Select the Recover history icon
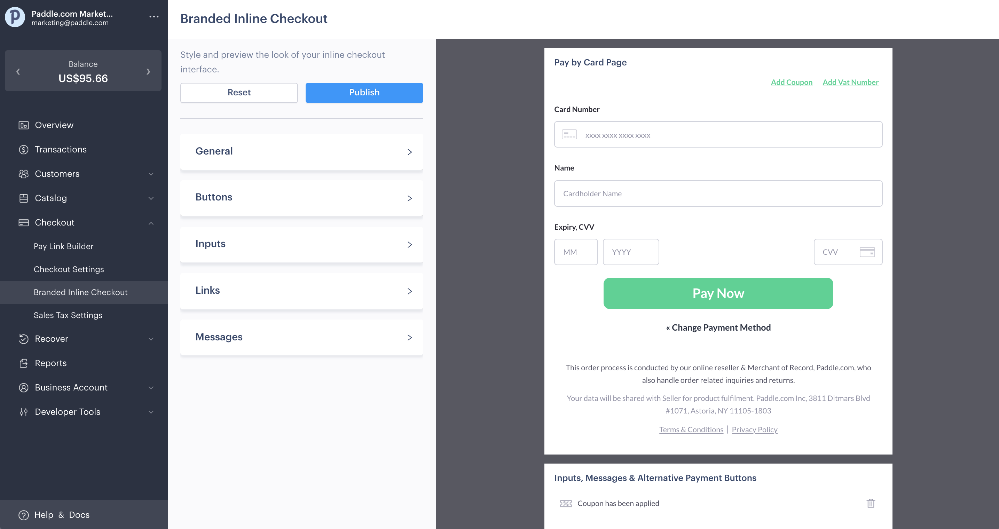This screenshot has height=529, width=999. pyautogui.click(x=23, y=339)
